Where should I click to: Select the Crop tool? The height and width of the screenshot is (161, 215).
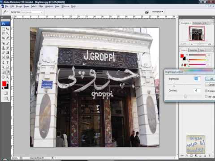[4, 38]
